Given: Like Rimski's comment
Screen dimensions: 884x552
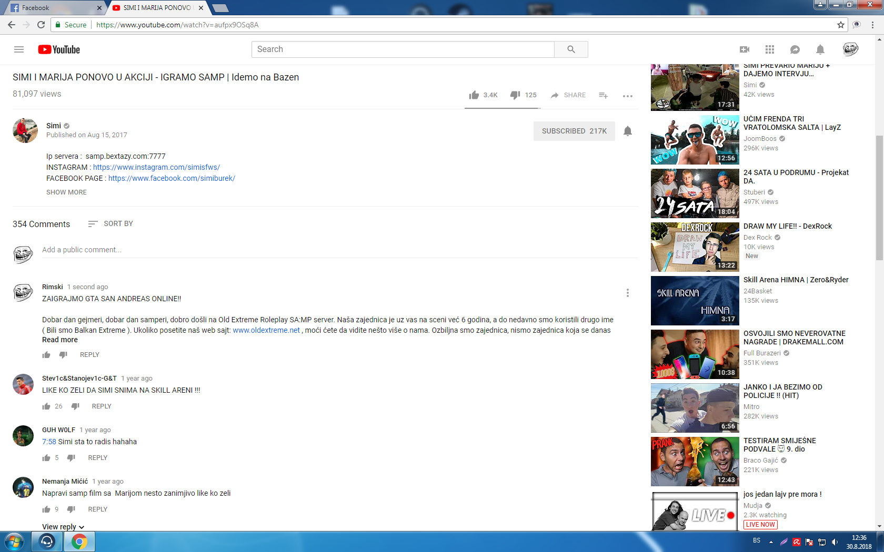Looking at the screenshot, I should 46,355.
